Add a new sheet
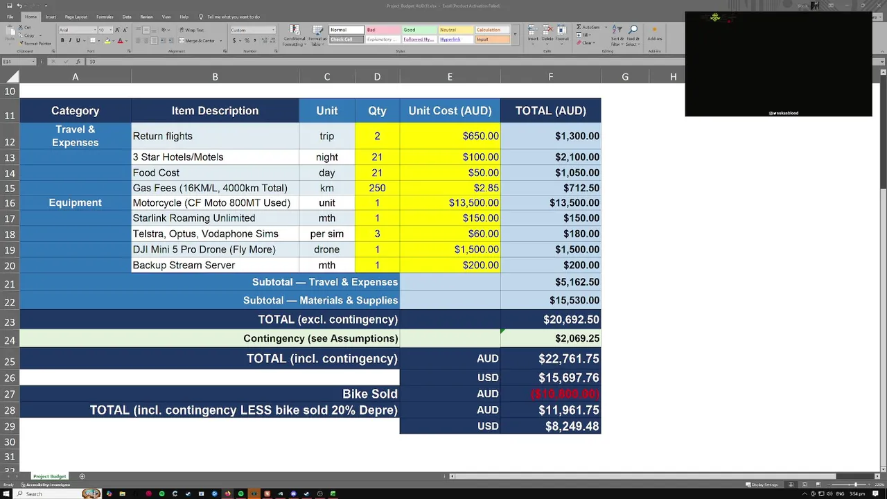 tap(82, 476)
